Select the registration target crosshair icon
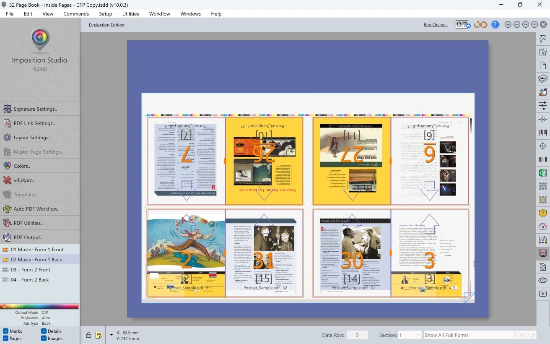550x344 pixels. (543, 146)
